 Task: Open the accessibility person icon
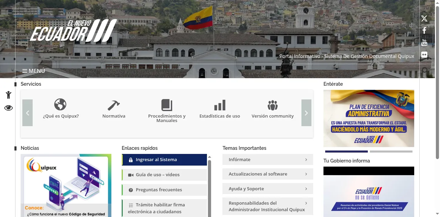9,95
